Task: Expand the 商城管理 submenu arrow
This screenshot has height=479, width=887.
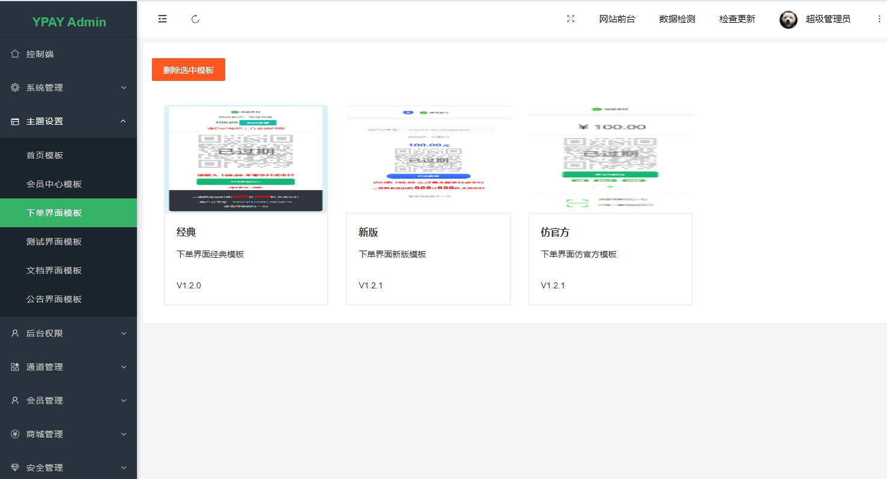Action: tap(124, 434)
